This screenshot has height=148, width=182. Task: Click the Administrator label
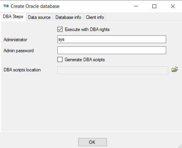15,40
